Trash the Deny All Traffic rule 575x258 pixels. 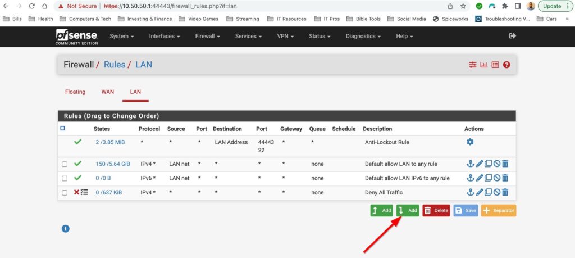[505, 192]
